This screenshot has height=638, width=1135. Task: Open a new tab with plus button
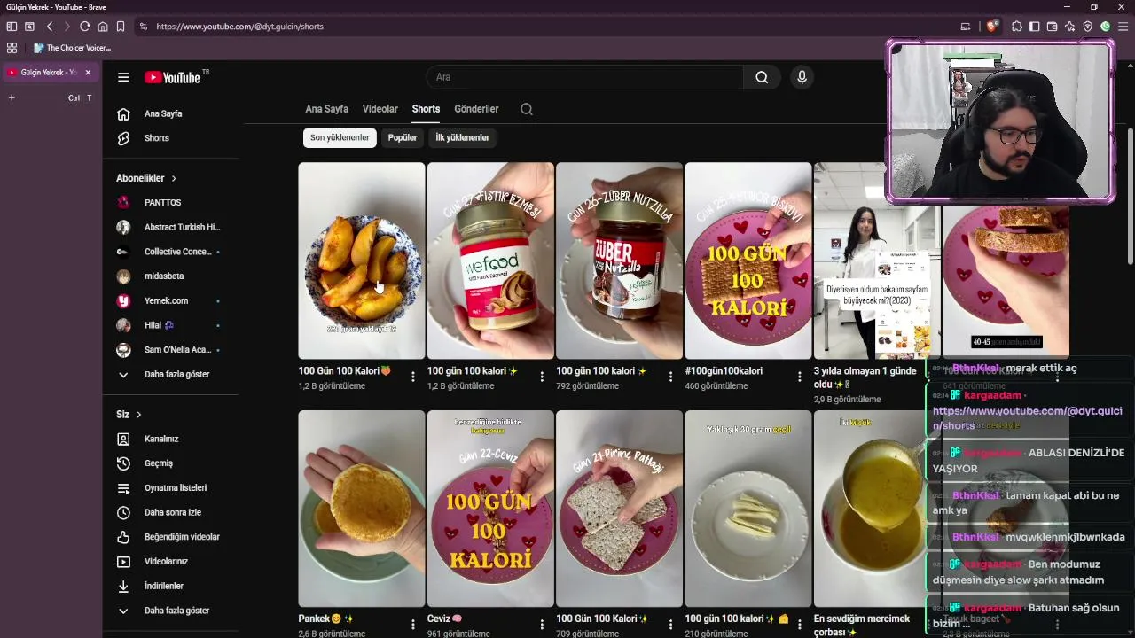pyautogui.click(x=12, y=97)
